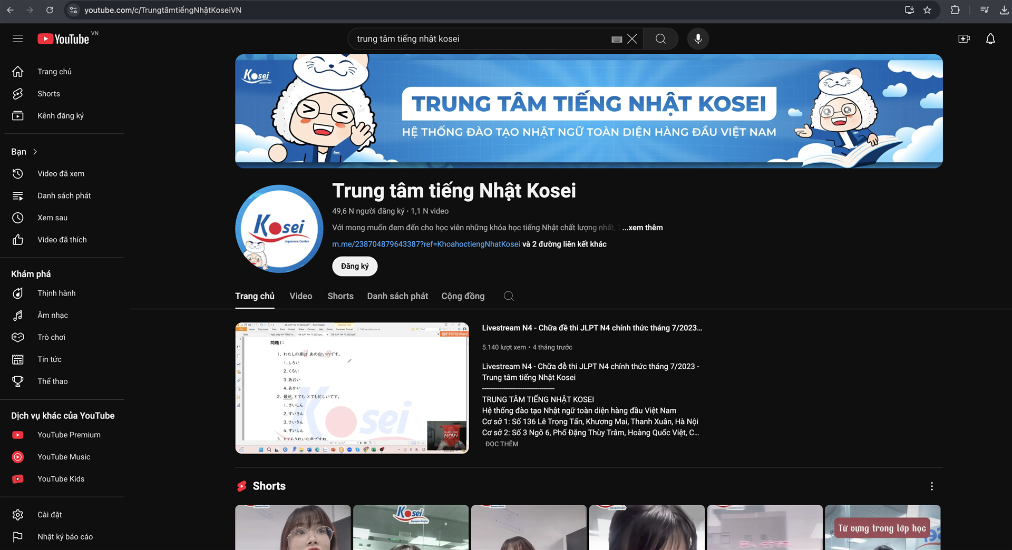Click the YouTube logo
The width and height of the screenshot is (1012, 550).
(x=64, y=39)
